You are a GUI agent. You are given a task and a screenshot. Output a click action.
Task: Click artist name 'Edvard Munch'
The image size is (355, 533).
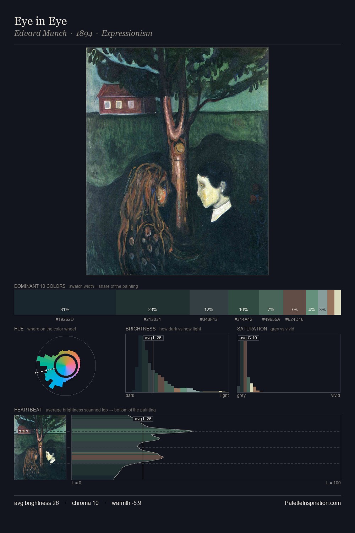coord(40,33)
